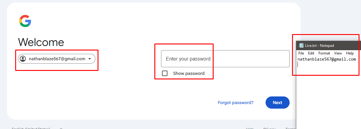Open the Notepad Help menu
This screenshot has height=129, width=361.
point(350,53)
